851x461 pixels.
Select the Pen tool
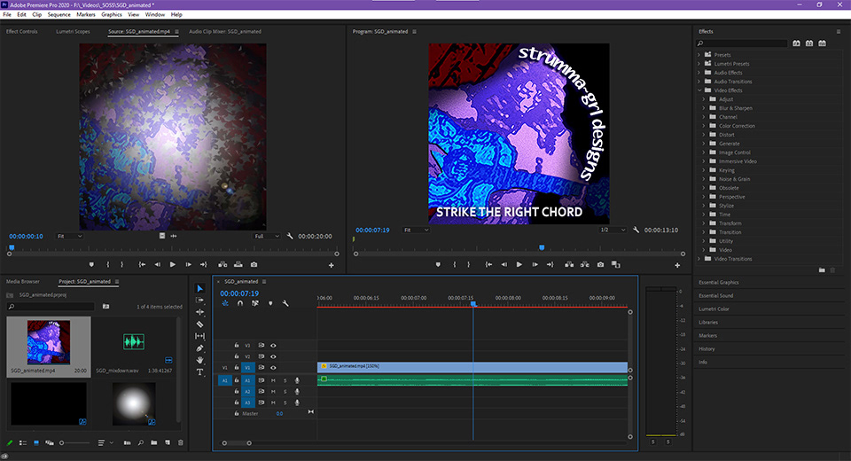(199, 348)
